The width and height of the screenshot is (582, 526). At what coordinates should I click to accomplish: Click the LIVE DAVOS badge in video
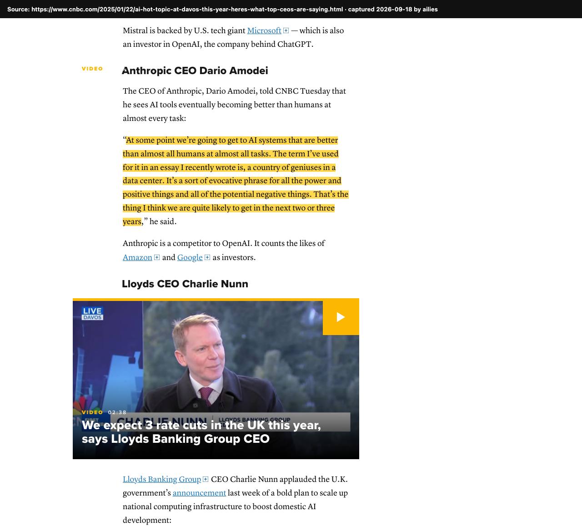(x=92, y=313)
